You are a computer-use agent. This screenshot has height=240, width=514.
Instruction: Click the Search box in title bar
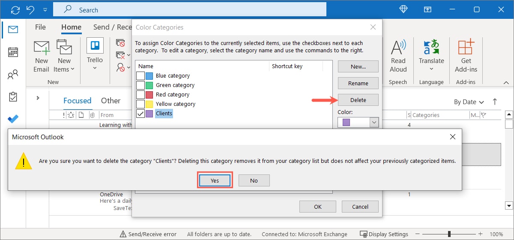tap(189, 9)
